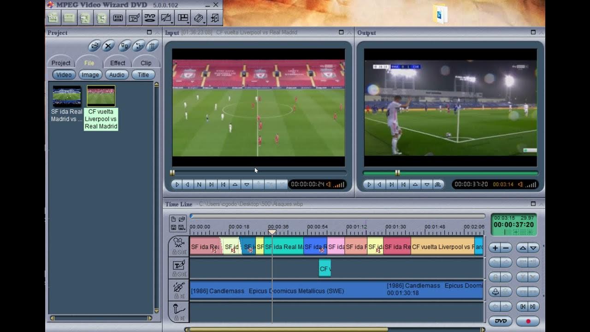The width and height of the screenshot is (590, 332).
Task: Click the timeline new project icon
Action: [174, 219]
